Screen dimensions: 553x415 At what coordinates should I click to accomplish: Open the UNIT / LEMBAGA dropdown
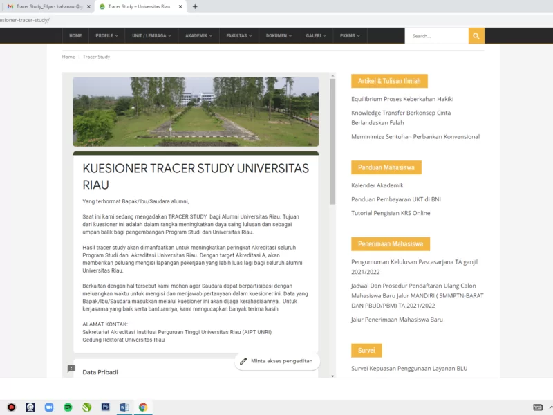tap(151, 36)
